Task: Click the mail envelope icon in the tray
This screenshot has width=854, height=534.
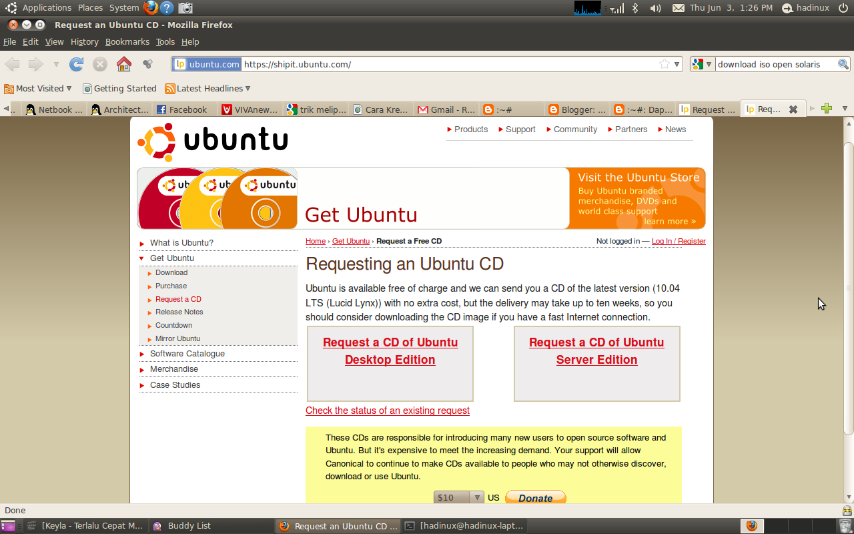Action: (678, 7)
